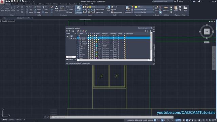Click color swatch of AG-DASH layer

pyautogui.click(x=97, y=40)
